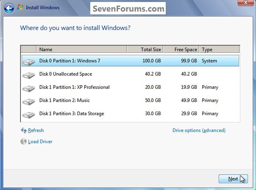
Task: Click the System type cell
Action: coord(209,61)
